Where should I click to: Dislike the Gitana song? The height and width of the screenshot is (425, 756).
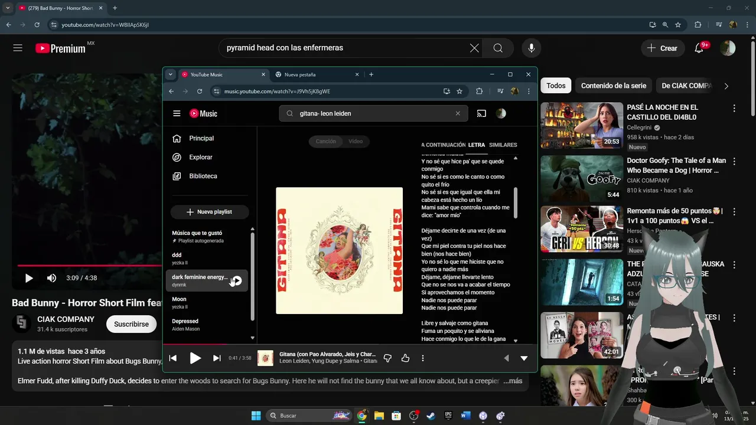click(x=387, y=358)
